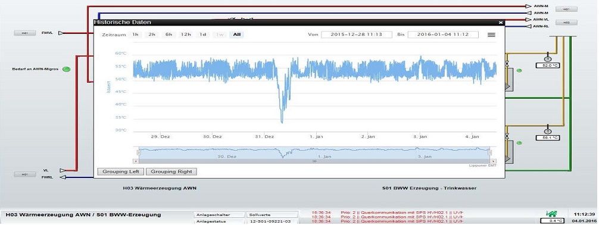Screen dimensions: 599x225
Task: Click the upper temperature sensor T symbol
Action: pyautogui.click(x=548, y=59)
